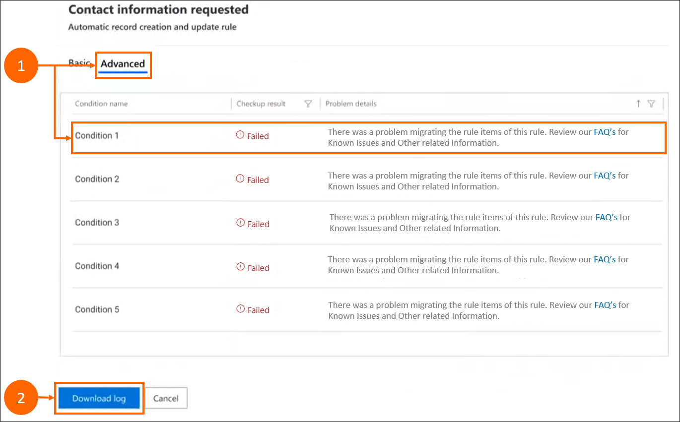This screenshot has height=422, width=680.
Task: Click the Failed text in Condition 5 row
Action: tap(258, 310)
